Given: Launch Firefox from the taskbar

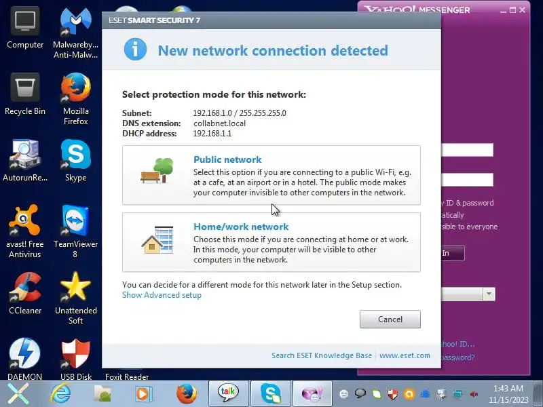Looking at the screenshot, I should [x=187, y=394].
